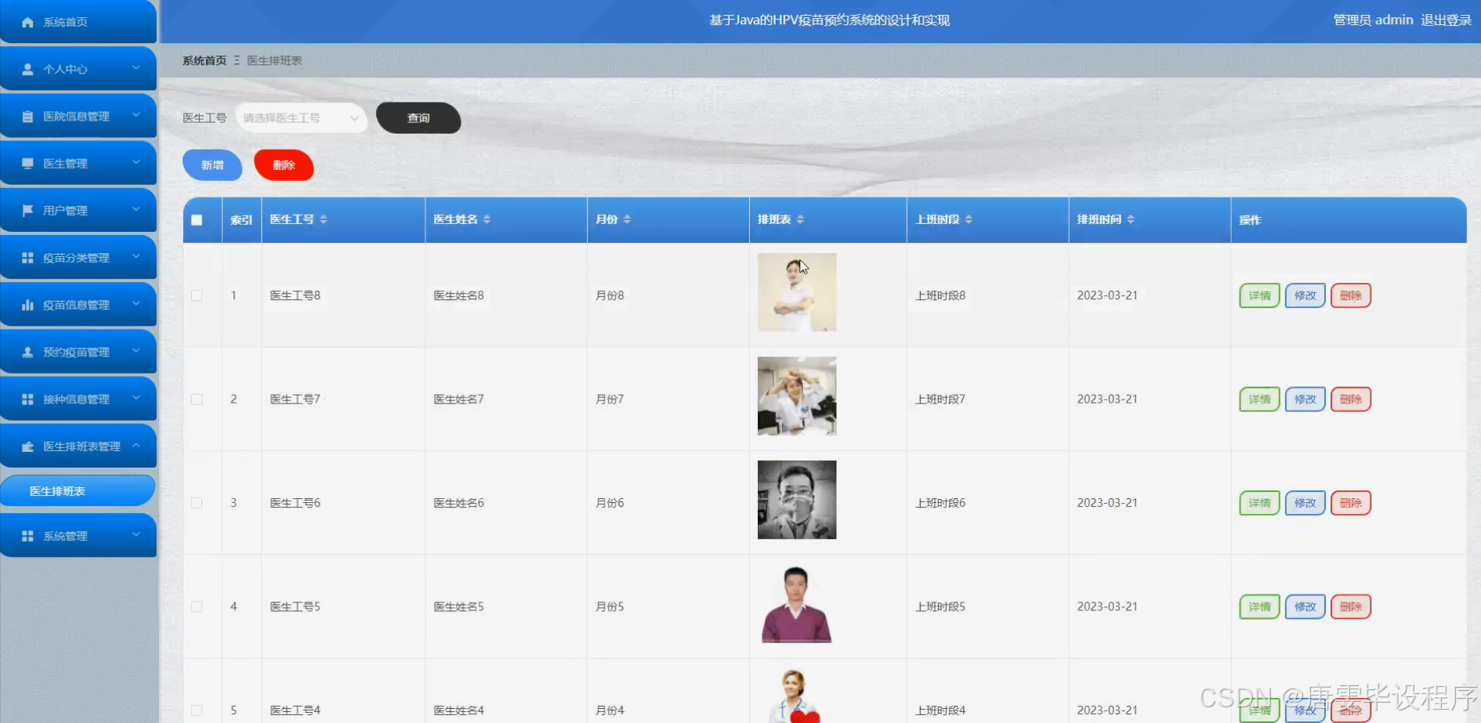1481x723 pixels.
Task: Click the home icon beside 系统首页
Action: point(27,22)
